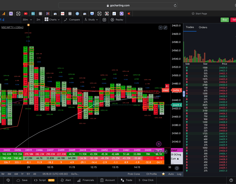Open the teal Ci bookmark icon
This screenshot has width=236, height=184.
point(33,14)
